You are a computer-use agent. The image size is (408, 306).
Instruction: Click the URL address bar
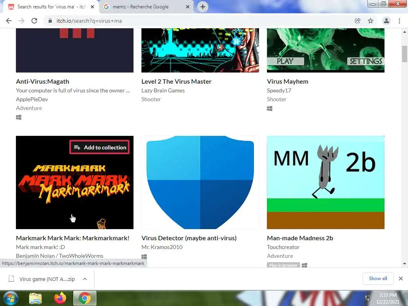coord(198,21)
